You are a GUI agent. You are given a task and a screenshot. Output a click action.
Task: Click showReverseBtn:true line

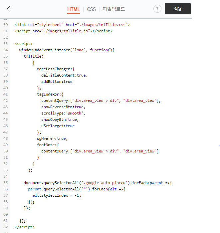[x=64, y=107]
